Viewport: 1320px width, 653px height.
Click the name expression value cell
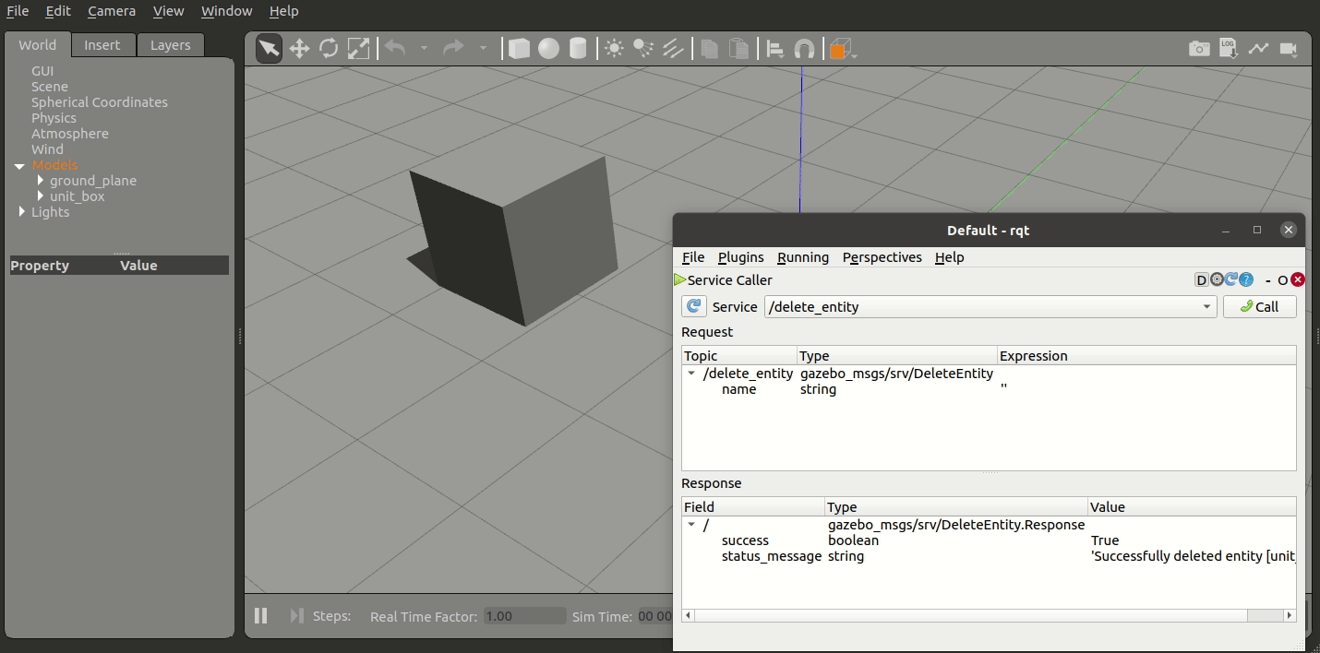1146,389
